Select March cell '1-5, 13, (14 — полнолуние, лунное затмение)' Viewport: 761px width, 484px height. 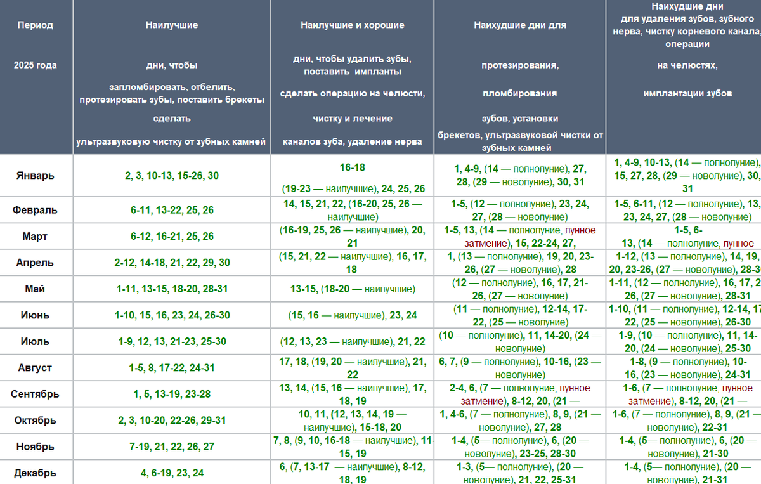click(519, 236)
